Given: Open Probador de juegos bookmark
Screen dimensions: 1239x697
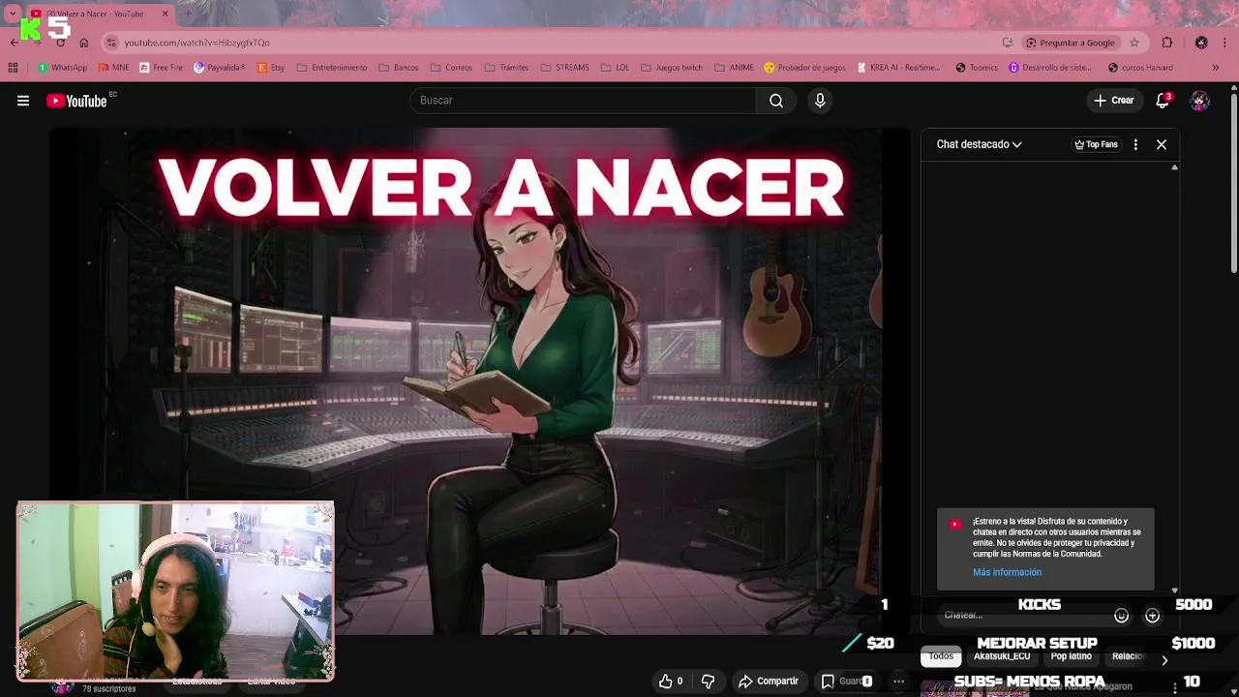Looking at the screenshot, I should pos(804,68).
